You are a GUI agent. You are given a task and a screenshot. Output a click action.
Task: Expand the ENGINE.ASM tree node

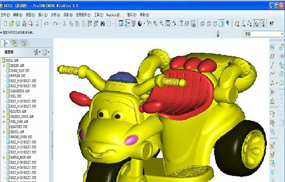(3, 66)
